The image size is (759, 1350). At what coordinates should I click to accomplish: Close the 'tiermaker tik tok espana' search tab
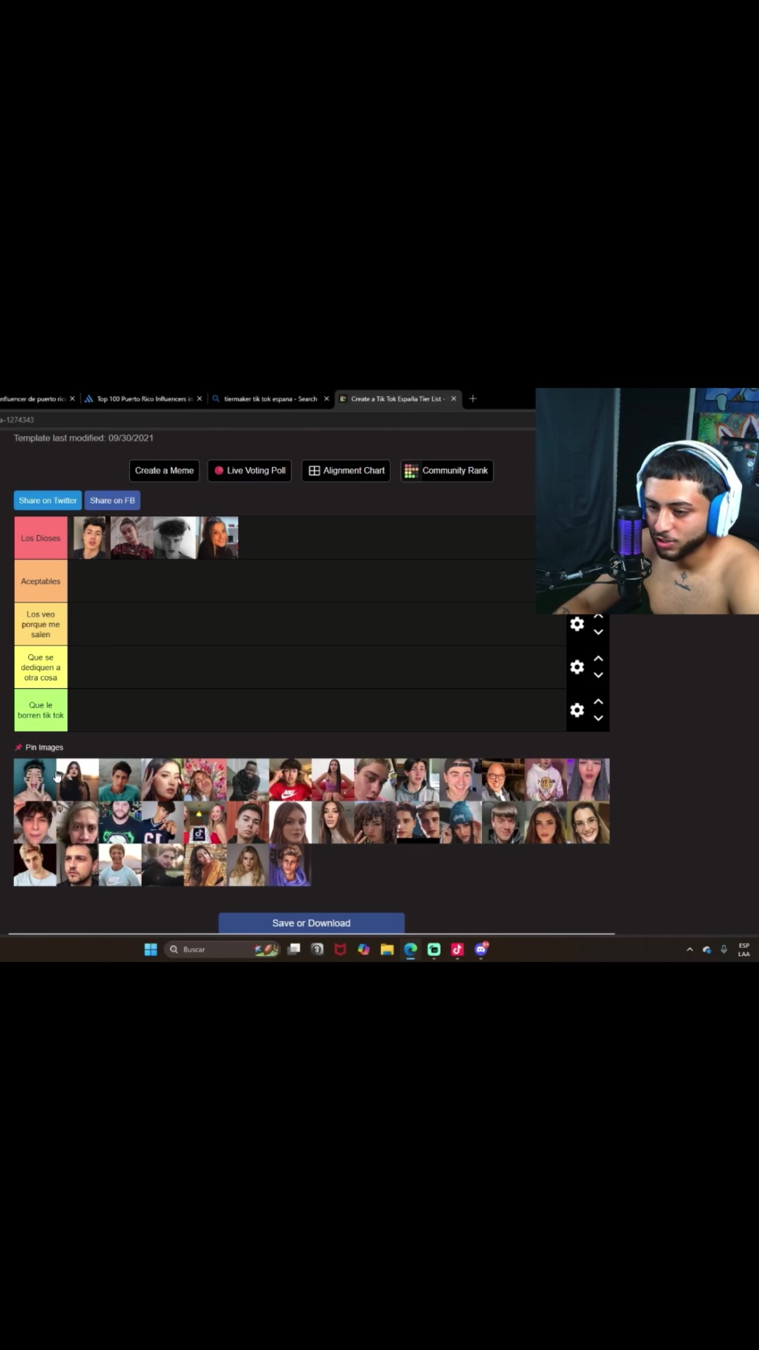click(326, 399)
